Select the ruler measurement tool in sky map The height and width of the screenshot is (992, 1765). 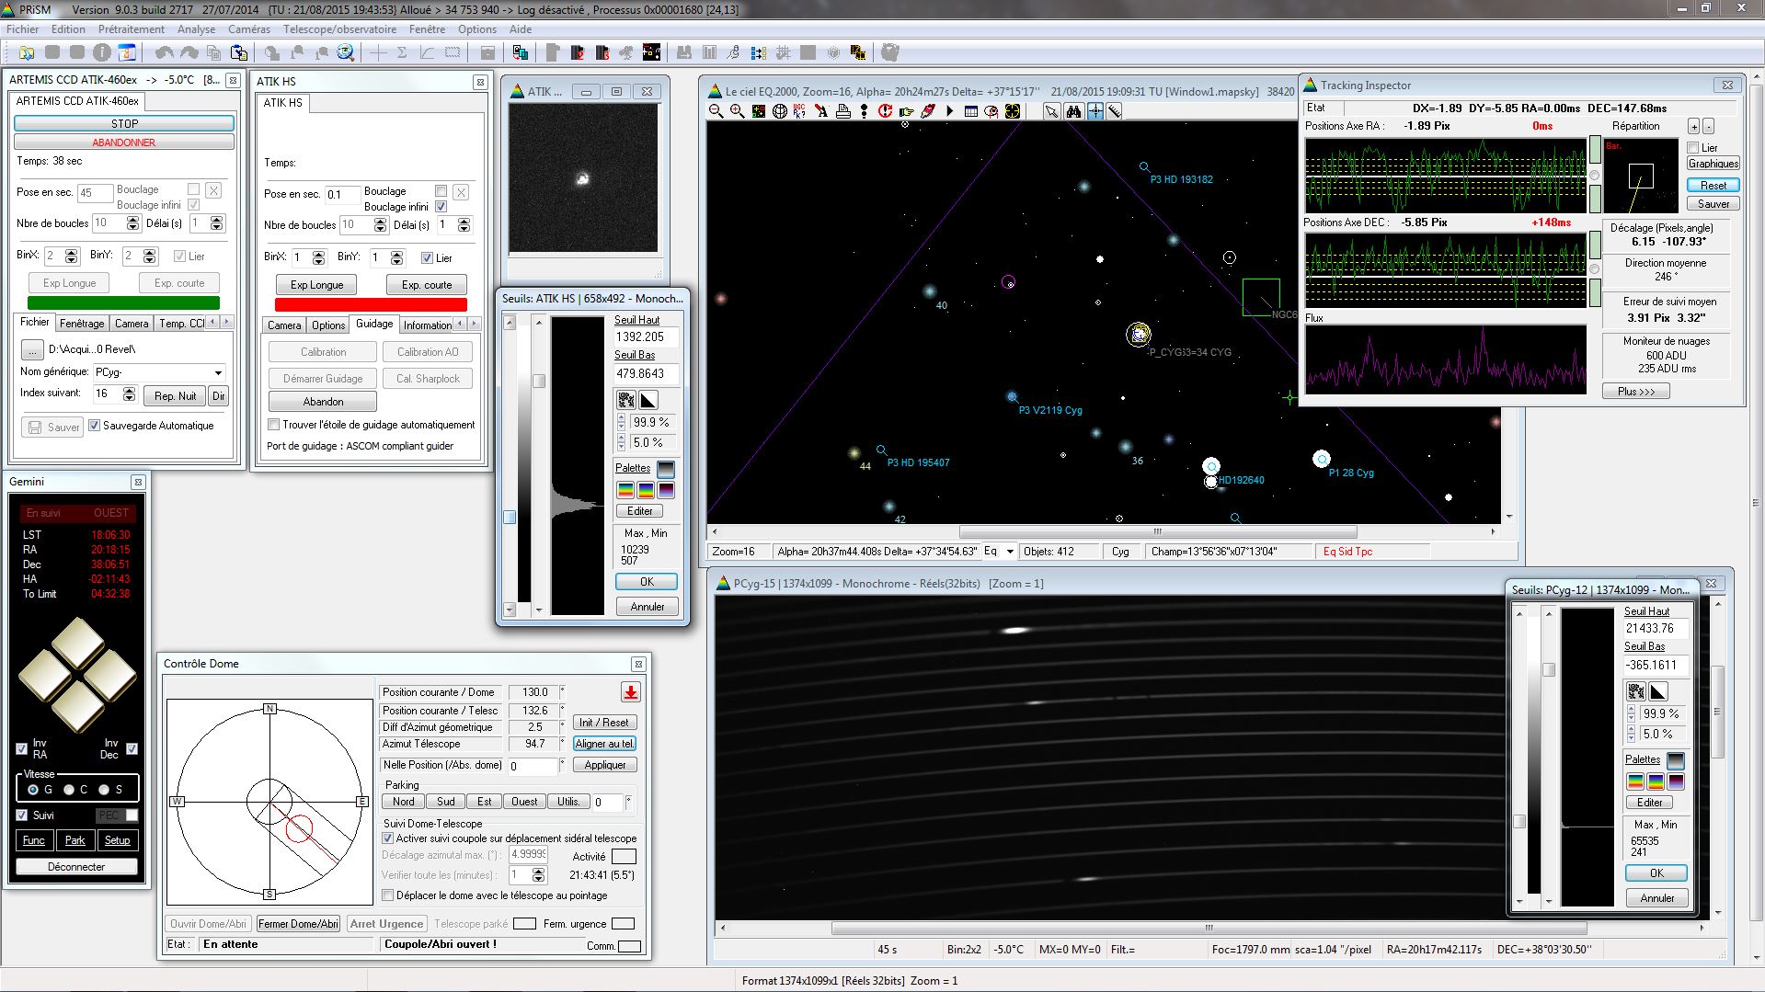coord(1115,111)
